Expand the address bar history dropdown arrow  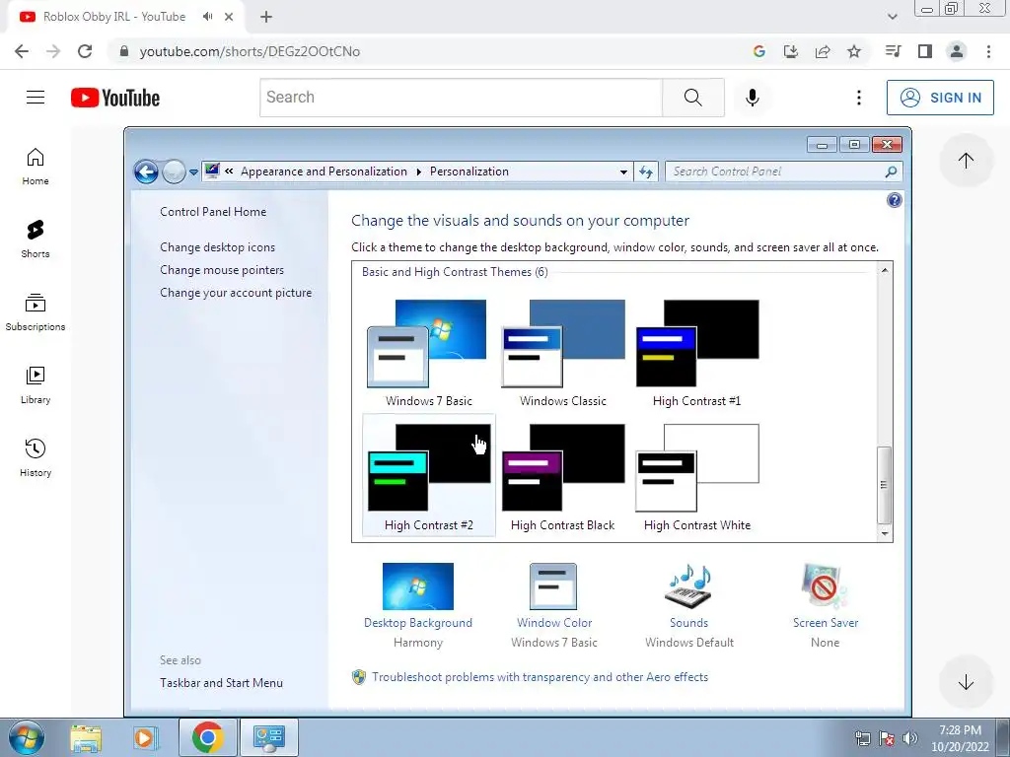[x=623, y=172]
